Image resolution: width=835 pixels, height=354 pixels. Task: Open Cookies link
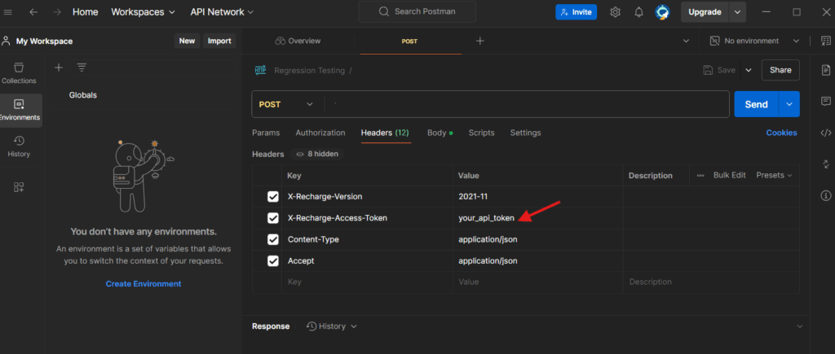point(781,133)
